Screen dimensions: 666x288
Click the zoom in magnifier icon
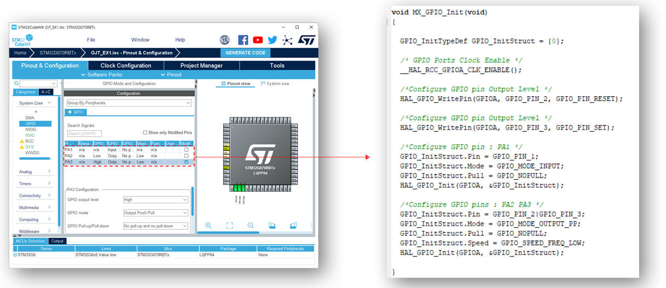click(x=209, y=226)
